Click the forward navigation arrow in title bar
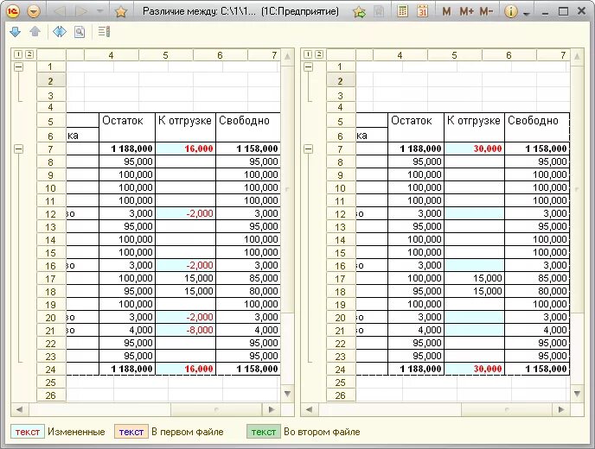This screenshot has height=449, width=595. [x=80, y=11]
